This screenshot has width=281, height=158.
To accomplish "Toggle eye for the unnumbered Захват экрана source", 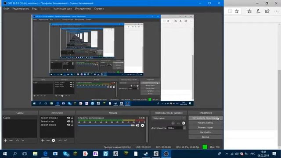I will pyautogui.click(x=68, y=125).
